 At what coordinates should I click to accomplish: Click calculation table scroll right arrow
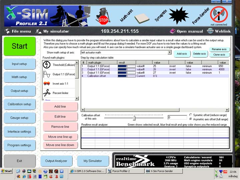click(227, 110)
